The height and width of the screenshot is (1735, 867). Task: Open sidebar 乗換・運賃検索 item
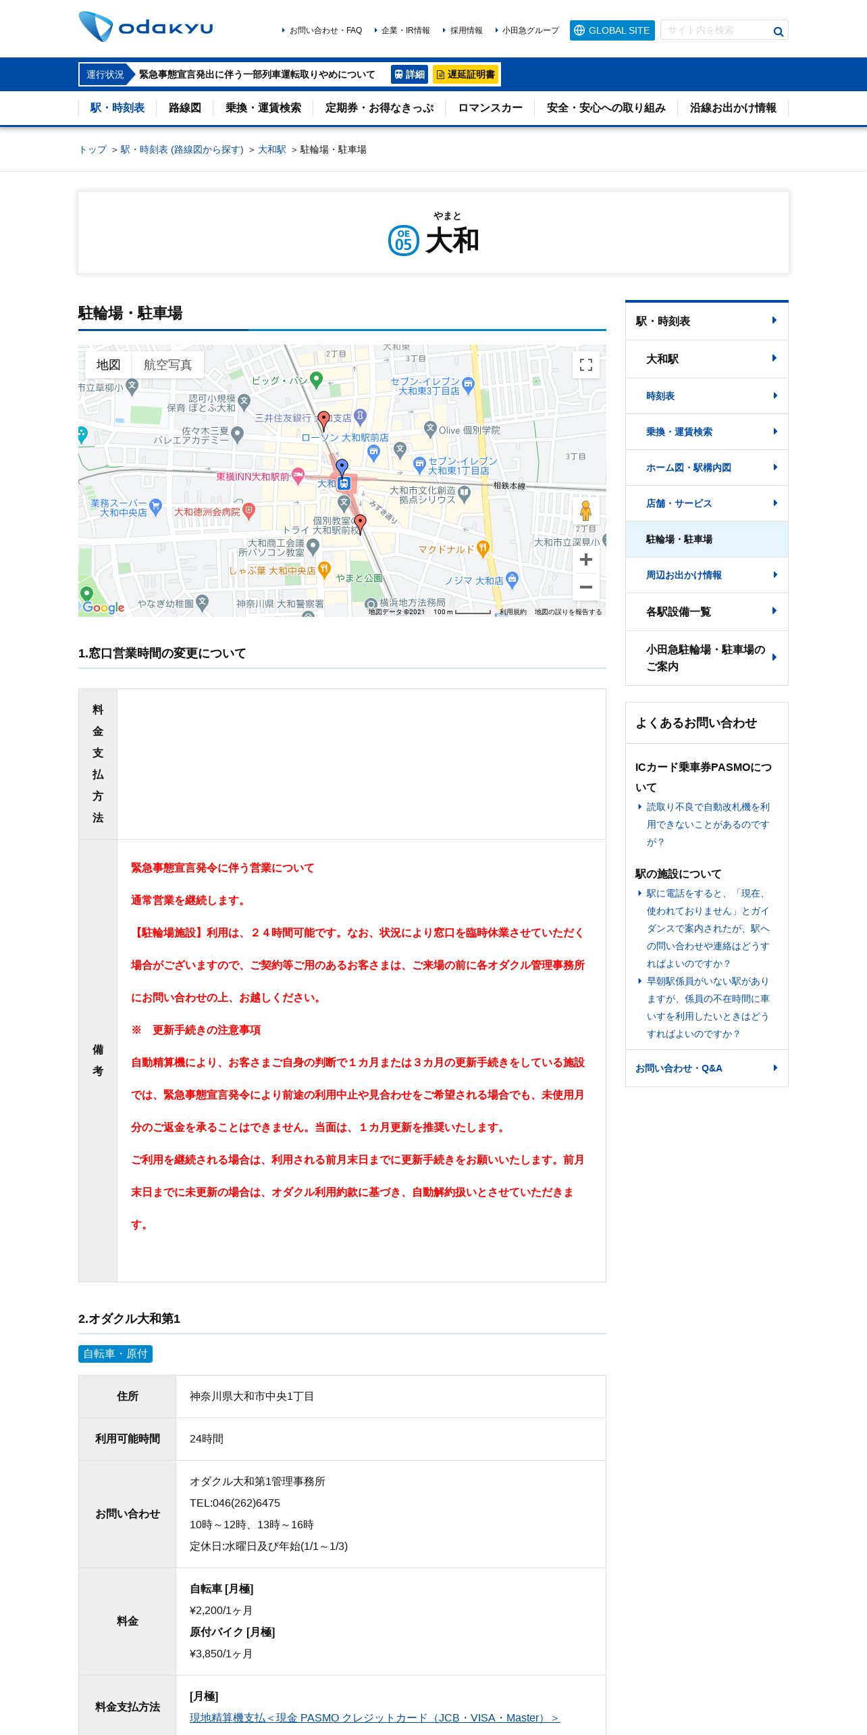(x=707, y=432)
